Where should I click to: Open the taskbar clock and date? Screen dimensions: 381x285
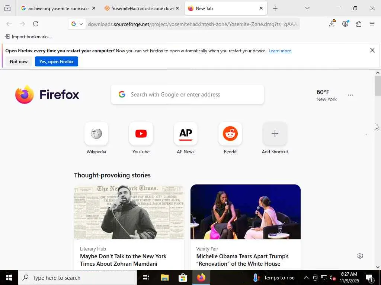pyautogui.click(x=349, y=278)
